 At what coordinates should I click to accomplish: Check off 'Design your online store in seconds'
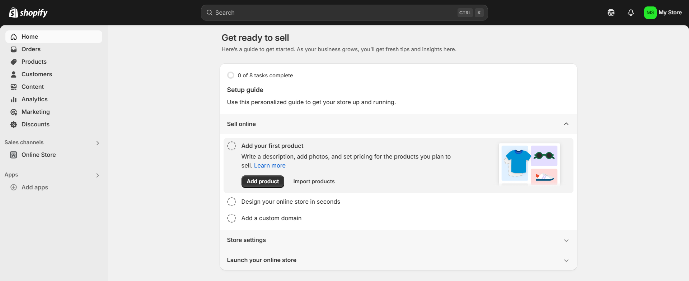coord(231,202)
